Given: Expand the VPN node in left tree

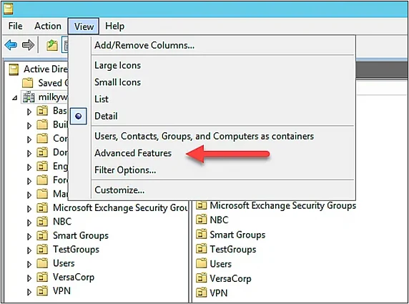Looking at the screenshot, I should tap(29, 292).
